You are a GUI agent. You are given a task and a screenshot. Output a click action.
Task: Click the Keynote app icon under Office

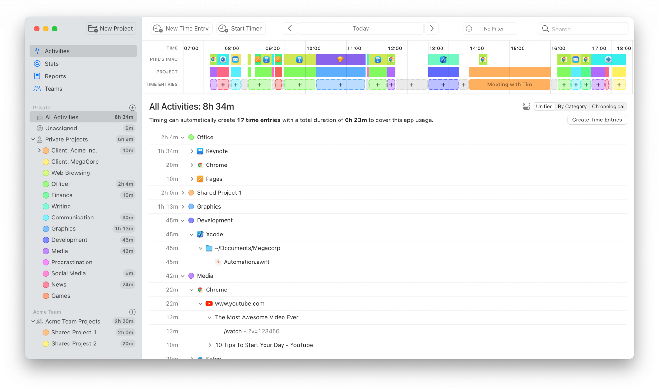coord(200,151)
